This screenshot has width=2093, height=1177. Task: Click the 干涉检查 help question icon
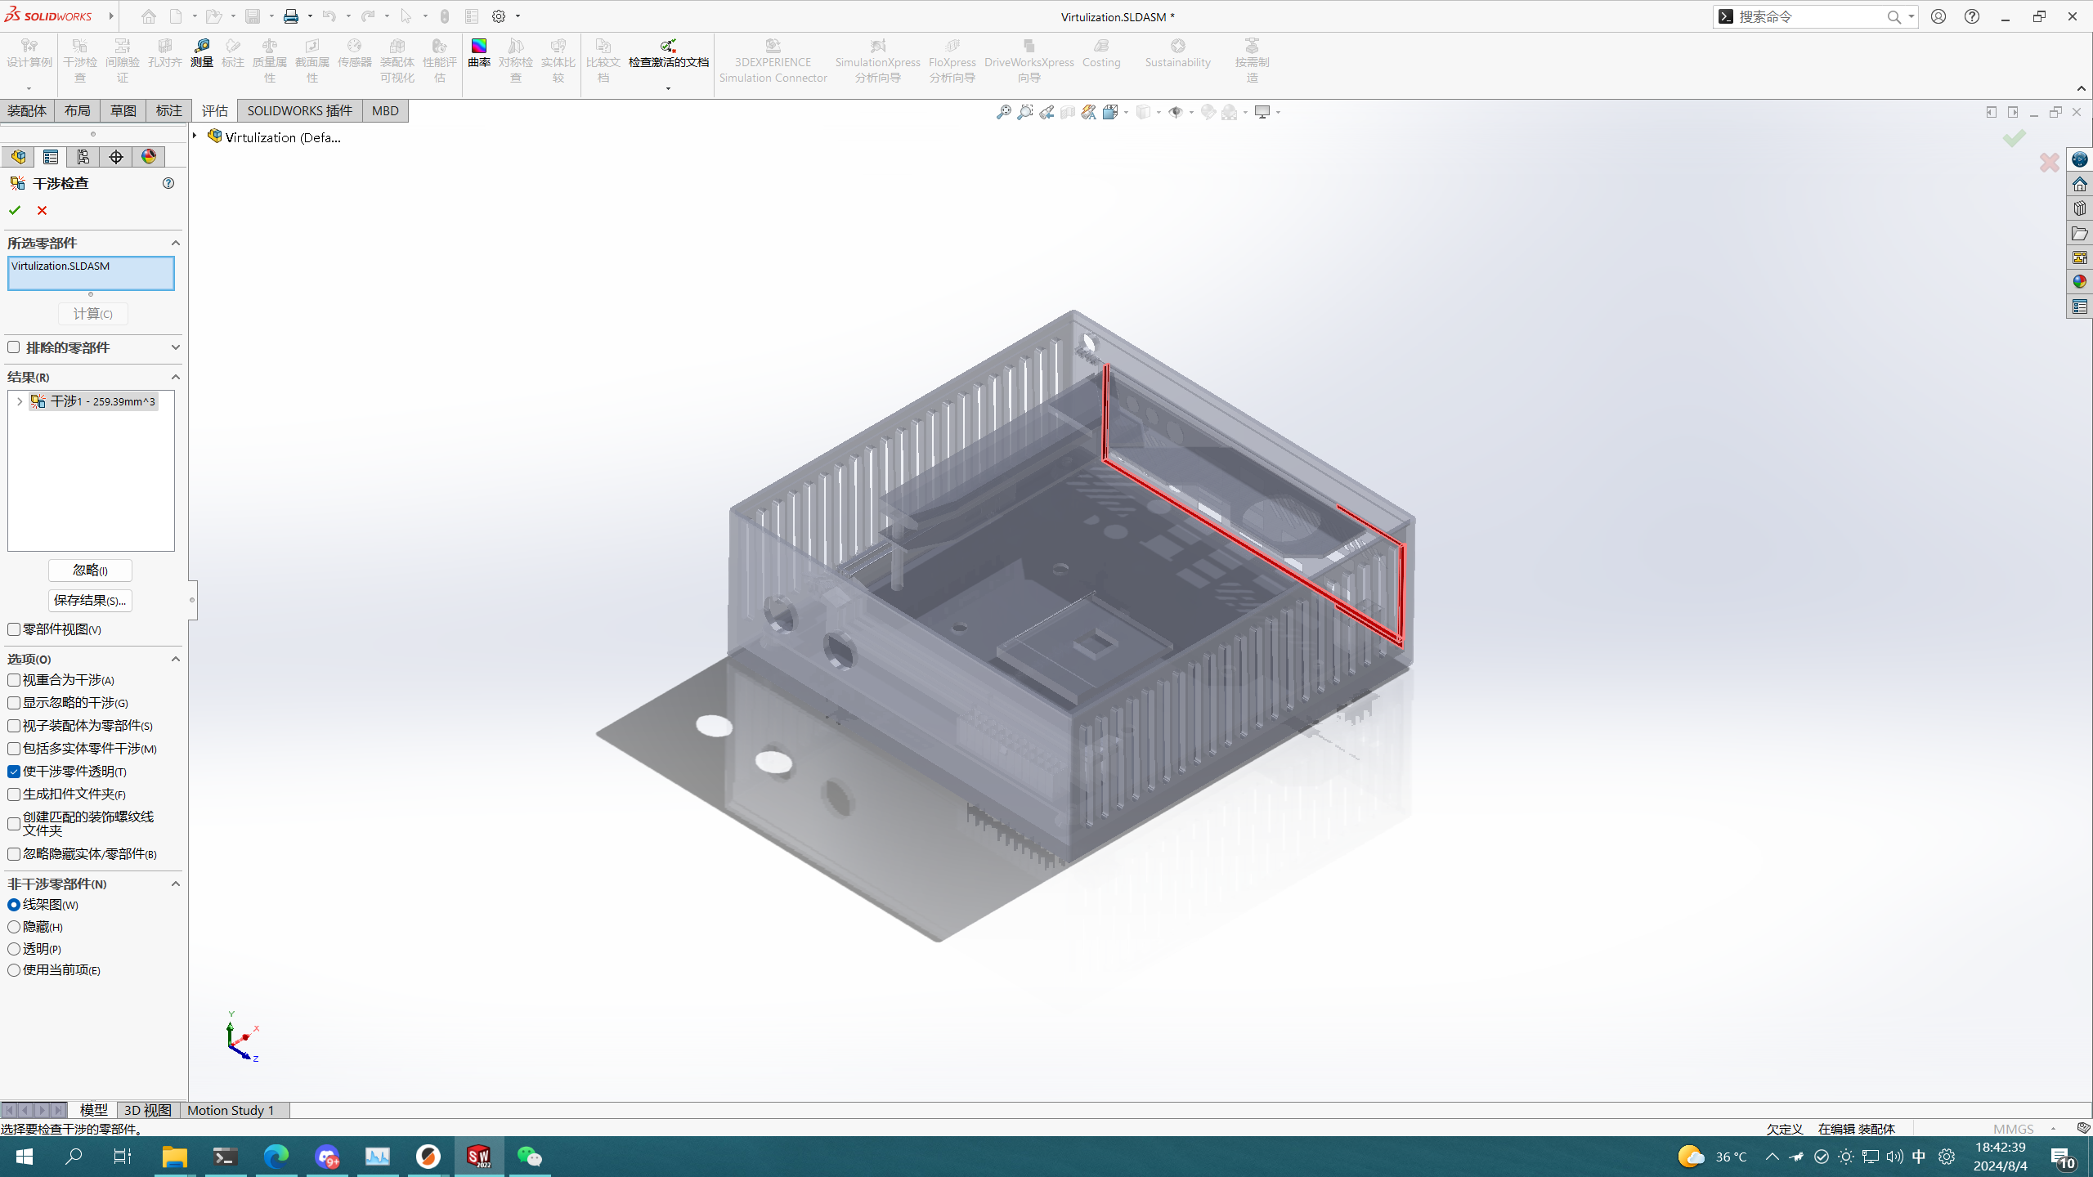click(x=168, y=183)
